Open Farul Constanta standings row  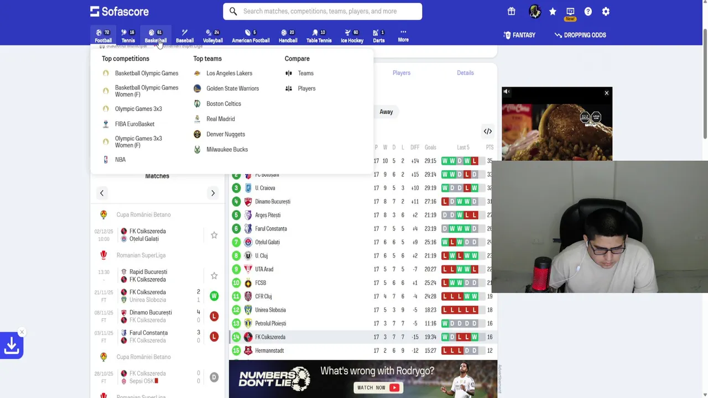tap(363, 229)
